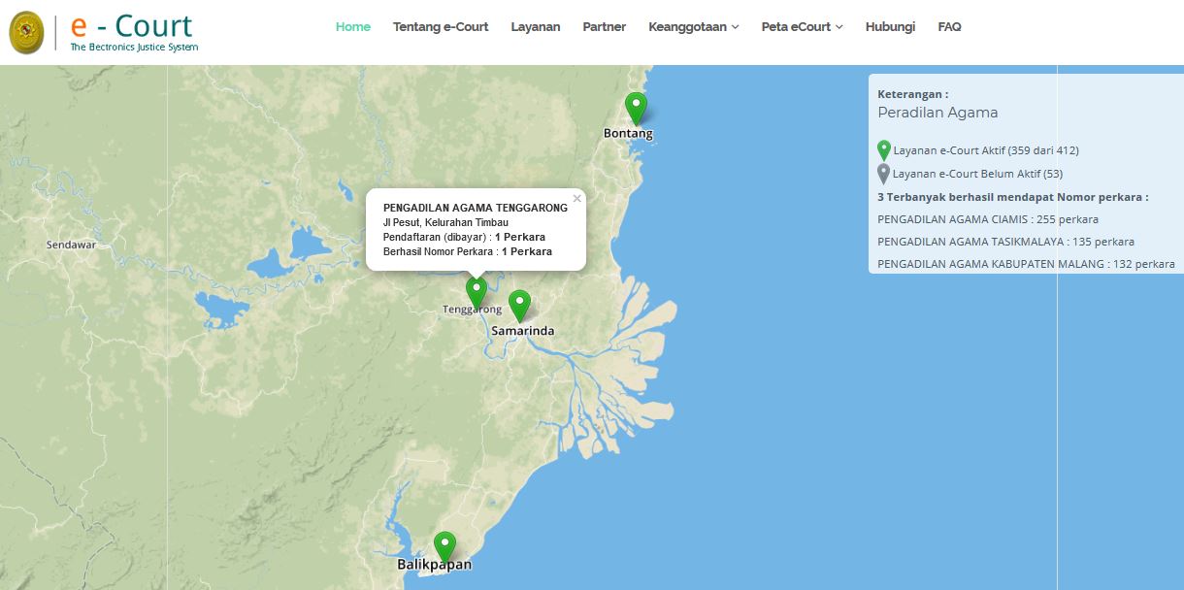The image size is (1184, 590).
Task: Click the Pengadilan Agama Tasikmalaya entry
Action: click(1004, 242)
